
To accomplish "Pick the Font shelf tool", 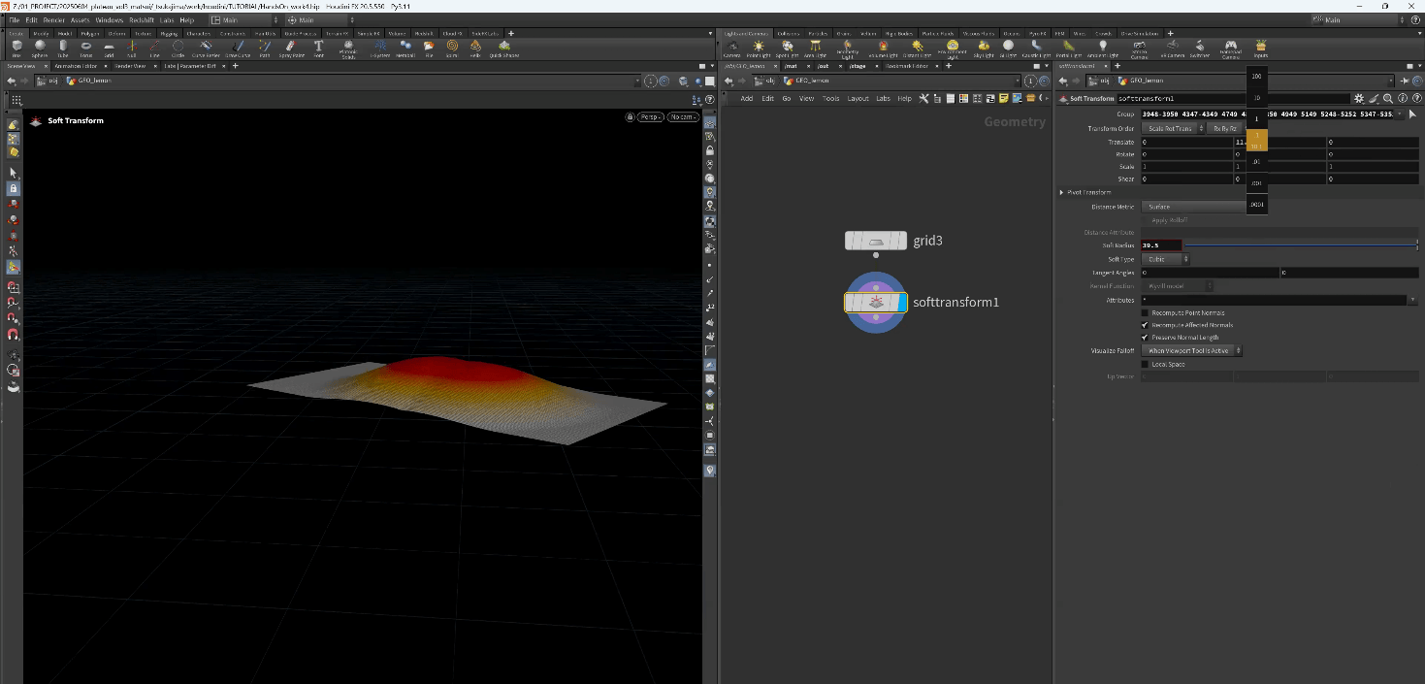I will (x=318, y=48).
